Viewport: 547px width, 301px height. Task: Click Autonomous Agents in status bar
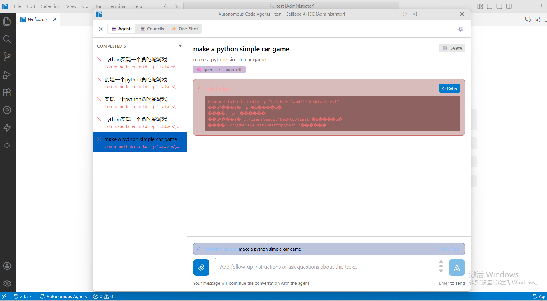tap(64, 296)
